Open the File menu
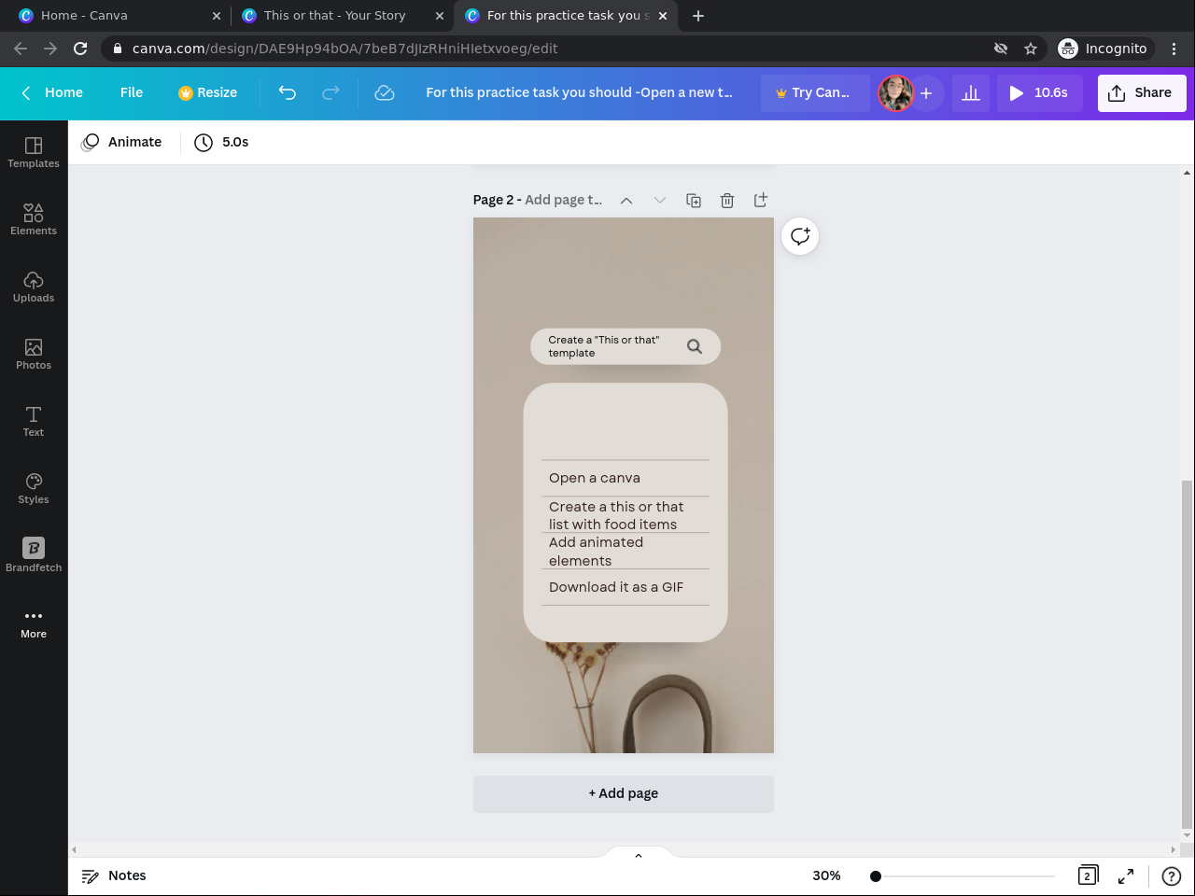Viewport: 1195px width, 896px height. [132, 92]
